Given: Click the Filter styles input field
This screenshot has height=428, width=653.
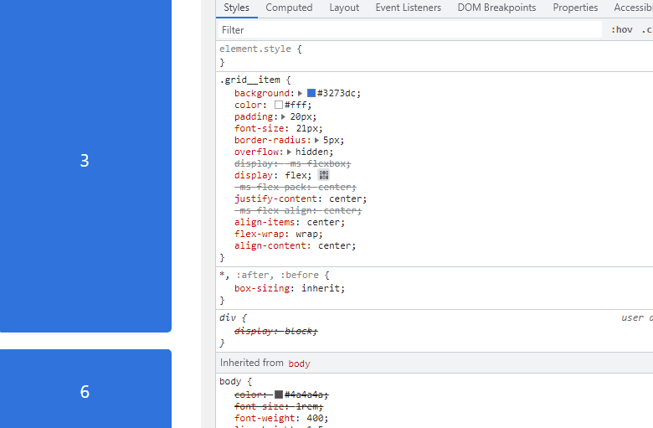Looking at the screenshot, I should (x=409, y=30).
